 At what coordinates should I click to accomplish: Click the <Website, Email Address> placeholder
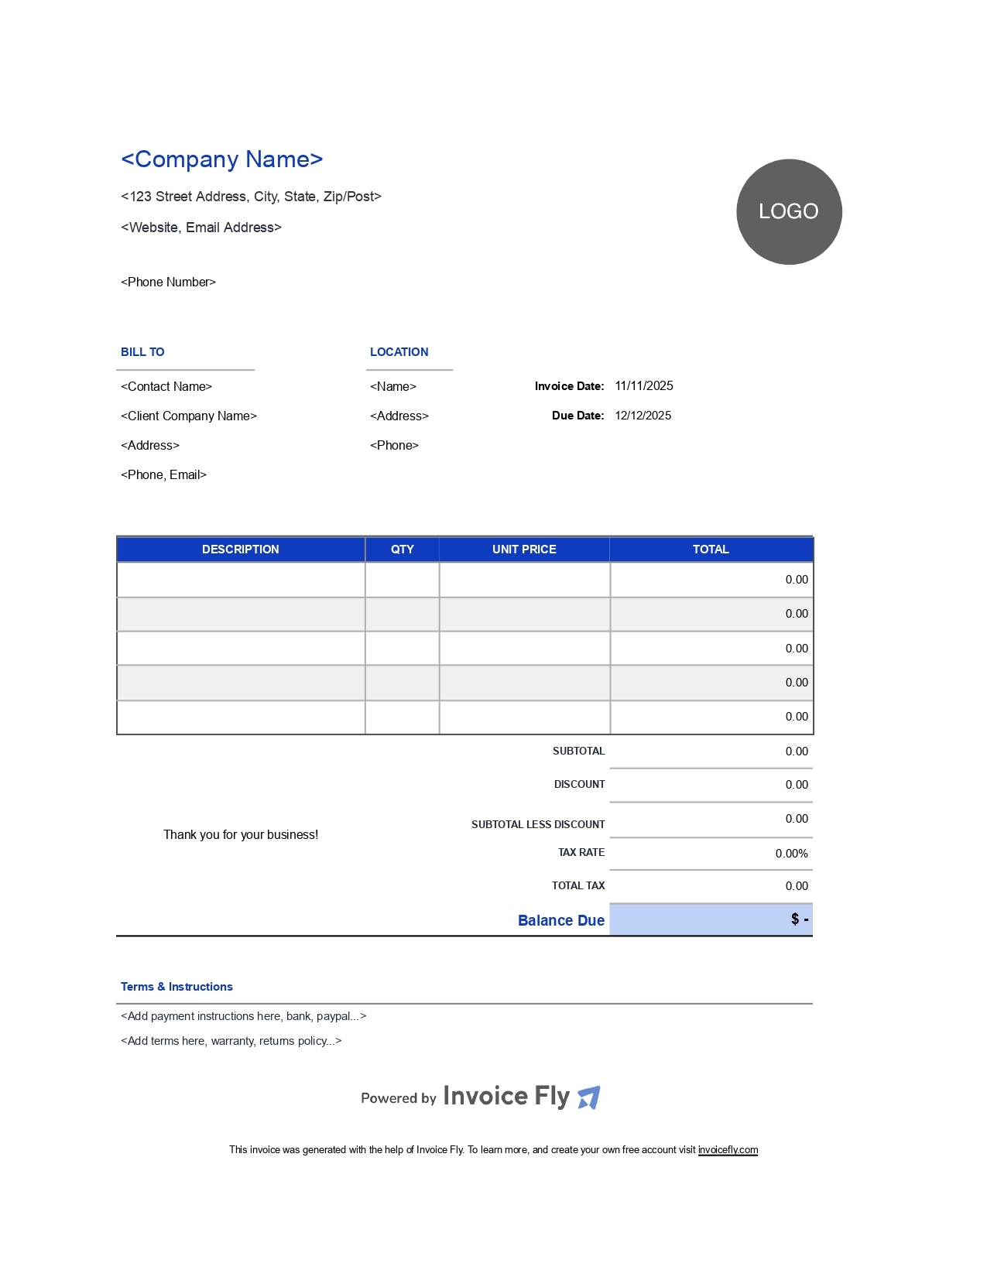coord(200,228)
